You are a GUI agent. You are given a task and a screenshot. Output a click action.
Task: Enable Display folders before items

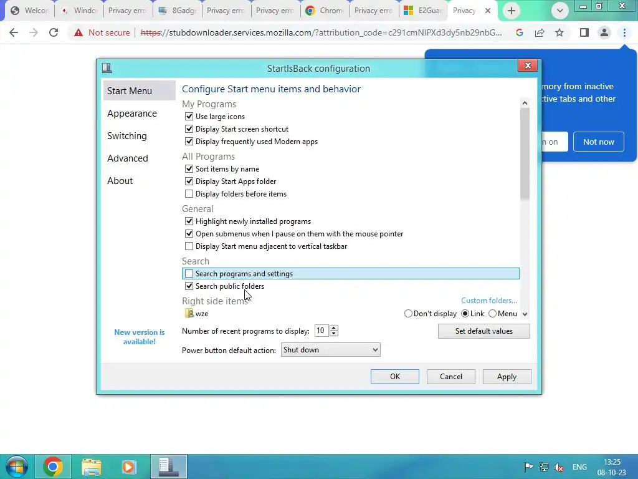(189, 194)
